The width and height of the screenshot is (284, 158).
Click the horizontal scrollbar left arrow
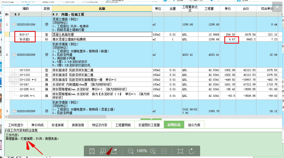click(6, 117)
